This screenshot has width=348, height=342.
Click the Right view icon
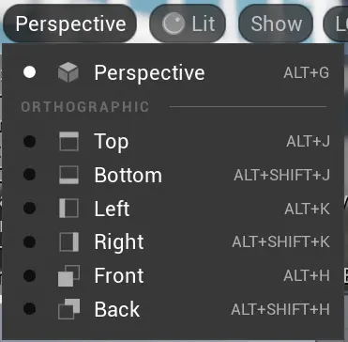(x=68, y=241)
